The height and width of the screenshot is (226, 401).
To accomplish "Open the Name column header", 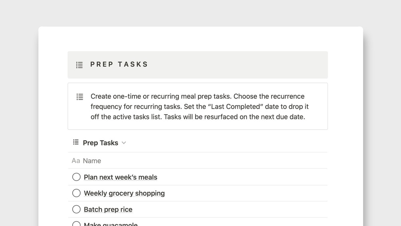I will (x=92, y=161).
